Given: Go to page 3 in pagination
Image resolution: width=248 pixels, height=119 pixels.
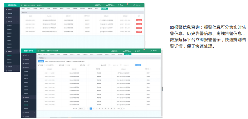Looking at the screenshot, I should (x=97, y=108).
